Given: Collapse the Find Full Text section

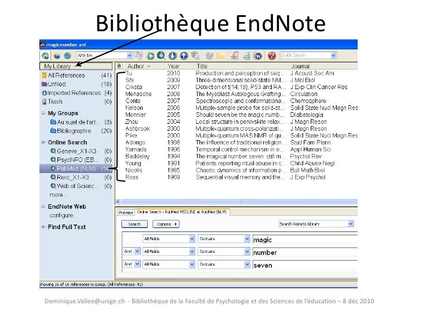Looking at the screenshot, I should coord(43,227).
